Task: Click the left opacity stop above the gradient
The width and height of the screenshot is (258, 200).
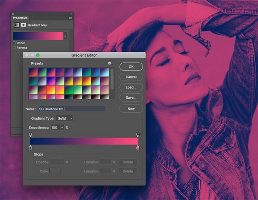Action: (x=30, y=134)
